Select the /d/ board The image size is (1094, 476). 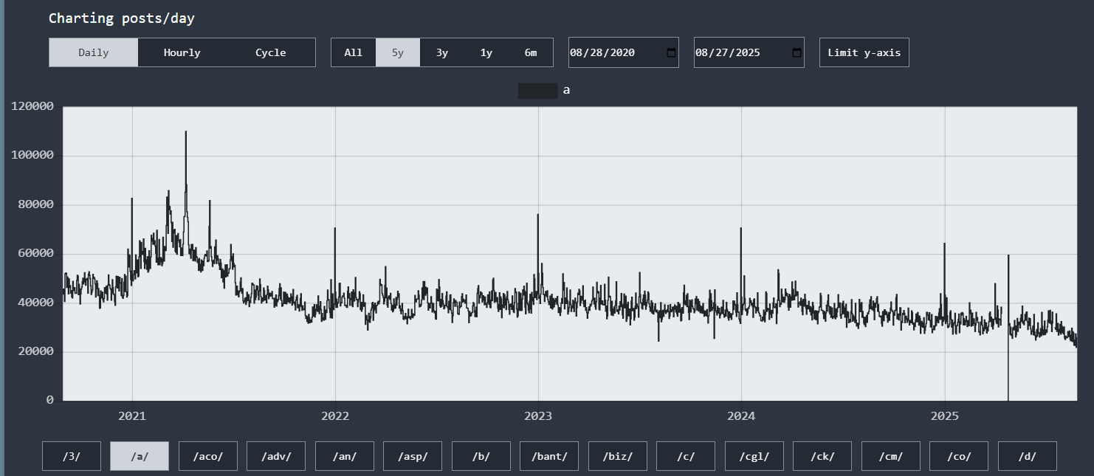coord(1028,456)
